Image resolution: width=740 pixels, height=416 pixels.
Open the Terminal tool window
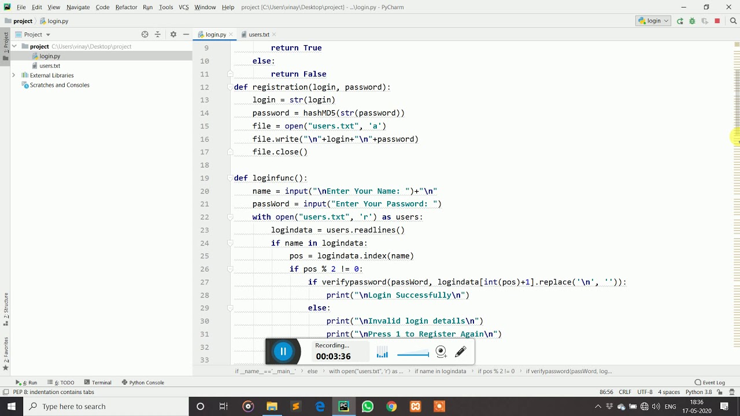98,382
